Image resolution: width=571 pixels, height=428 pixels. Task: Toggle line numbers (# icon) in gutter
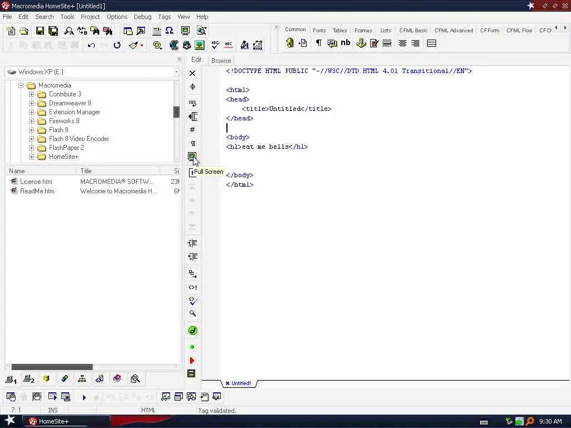[192, 130]
